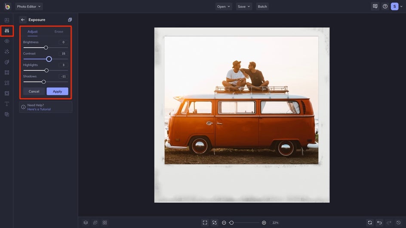The image size is (406, 228).
Task: Open the Effects sparkle sidebar icon
Action: pyautogui.click(x=7, y=52)
